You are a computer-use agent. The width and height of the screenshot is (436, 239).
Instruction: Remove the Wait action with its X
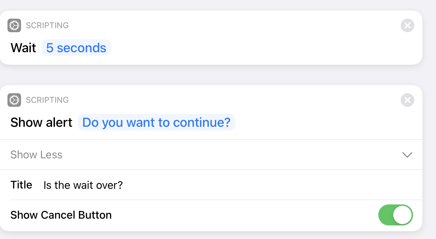point(407,25)
